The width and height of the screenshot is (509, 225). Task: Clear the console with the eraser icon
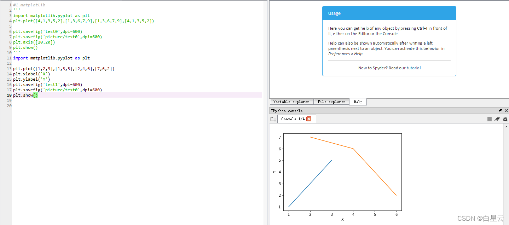coord(497,119)
